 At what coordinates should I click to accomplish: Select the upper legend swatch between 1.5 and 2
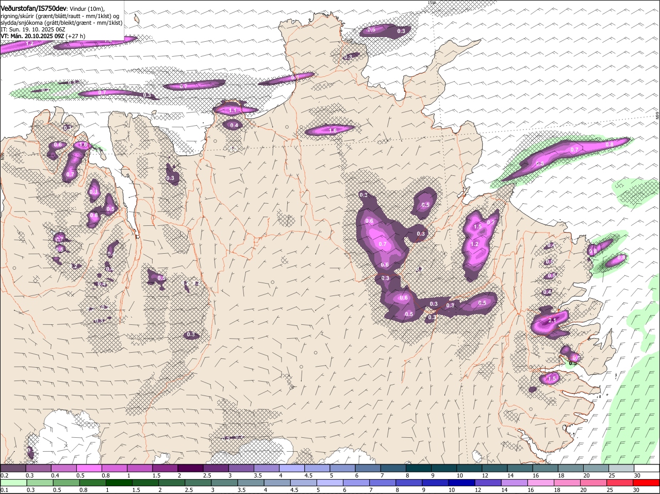click(x=165, y=468)
